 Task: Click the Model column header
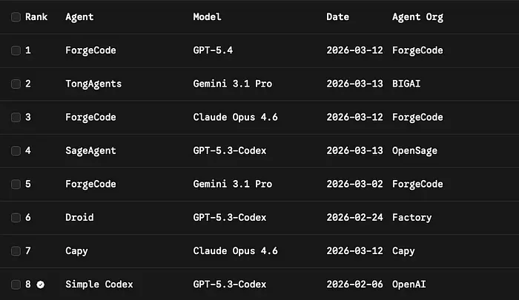207,17
